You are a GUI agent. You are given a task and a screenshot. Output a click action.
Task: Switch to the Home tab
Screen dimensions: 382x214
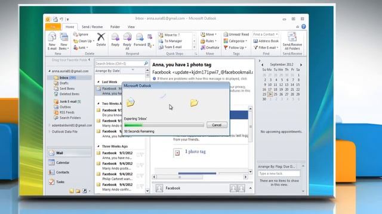70,27
